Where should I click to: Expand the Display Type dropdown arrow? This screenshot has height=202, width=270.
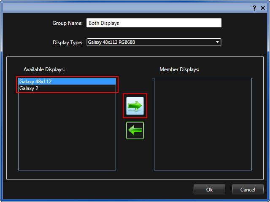tap(218, 42)
